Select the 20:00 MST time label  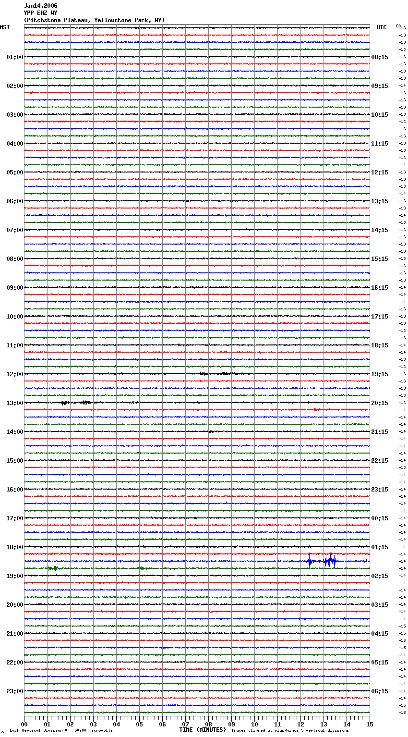pos(15,605)
